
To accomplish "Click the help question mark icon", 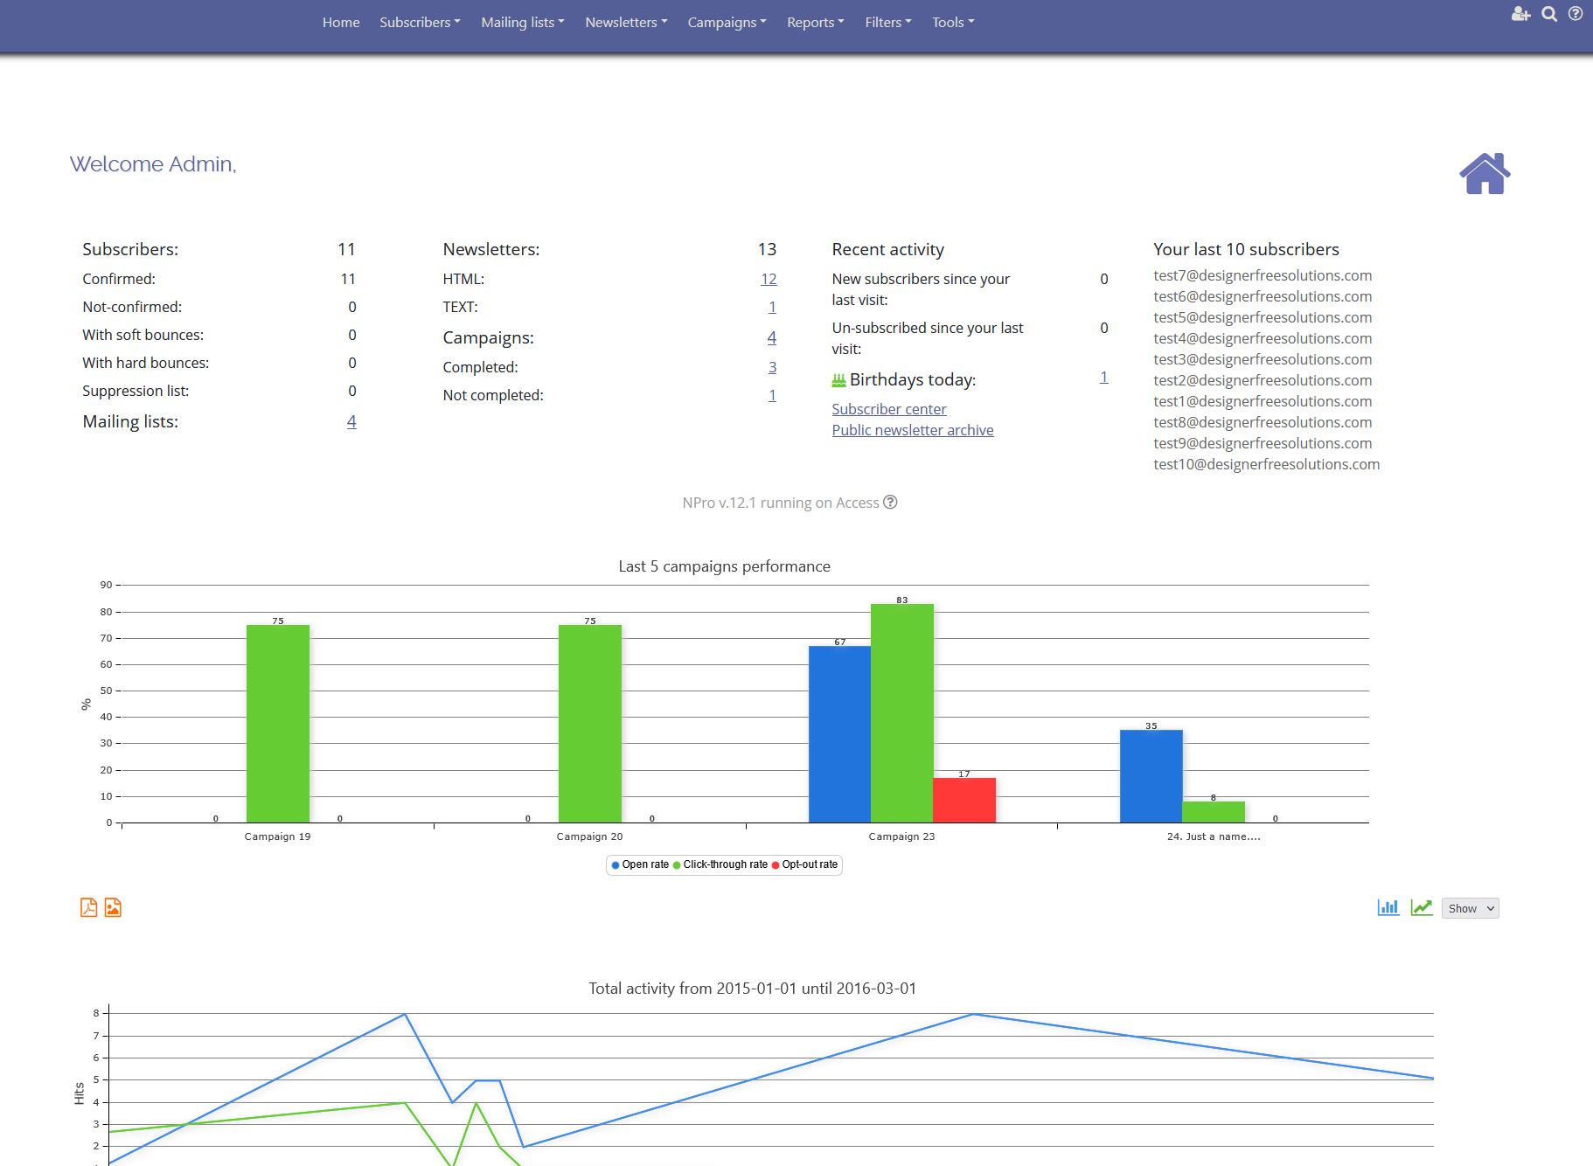I will coord(1576,14).
